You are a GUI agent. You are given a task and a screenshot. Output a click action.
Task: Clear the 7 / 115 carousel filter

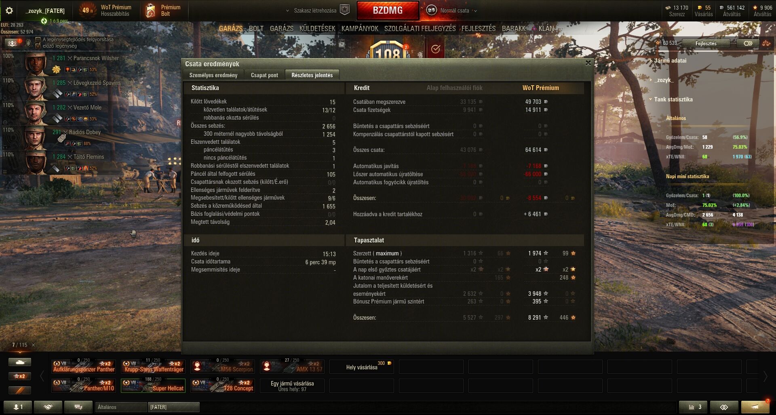(33, 345)
